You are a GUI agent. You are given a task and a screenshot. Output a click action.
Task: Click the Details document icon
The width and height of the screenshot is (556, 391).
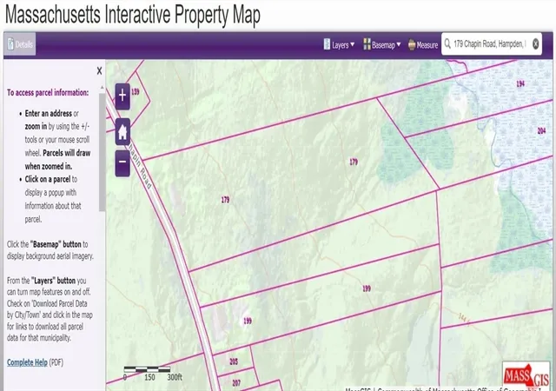pyautogui.click(x=10, y=44)
